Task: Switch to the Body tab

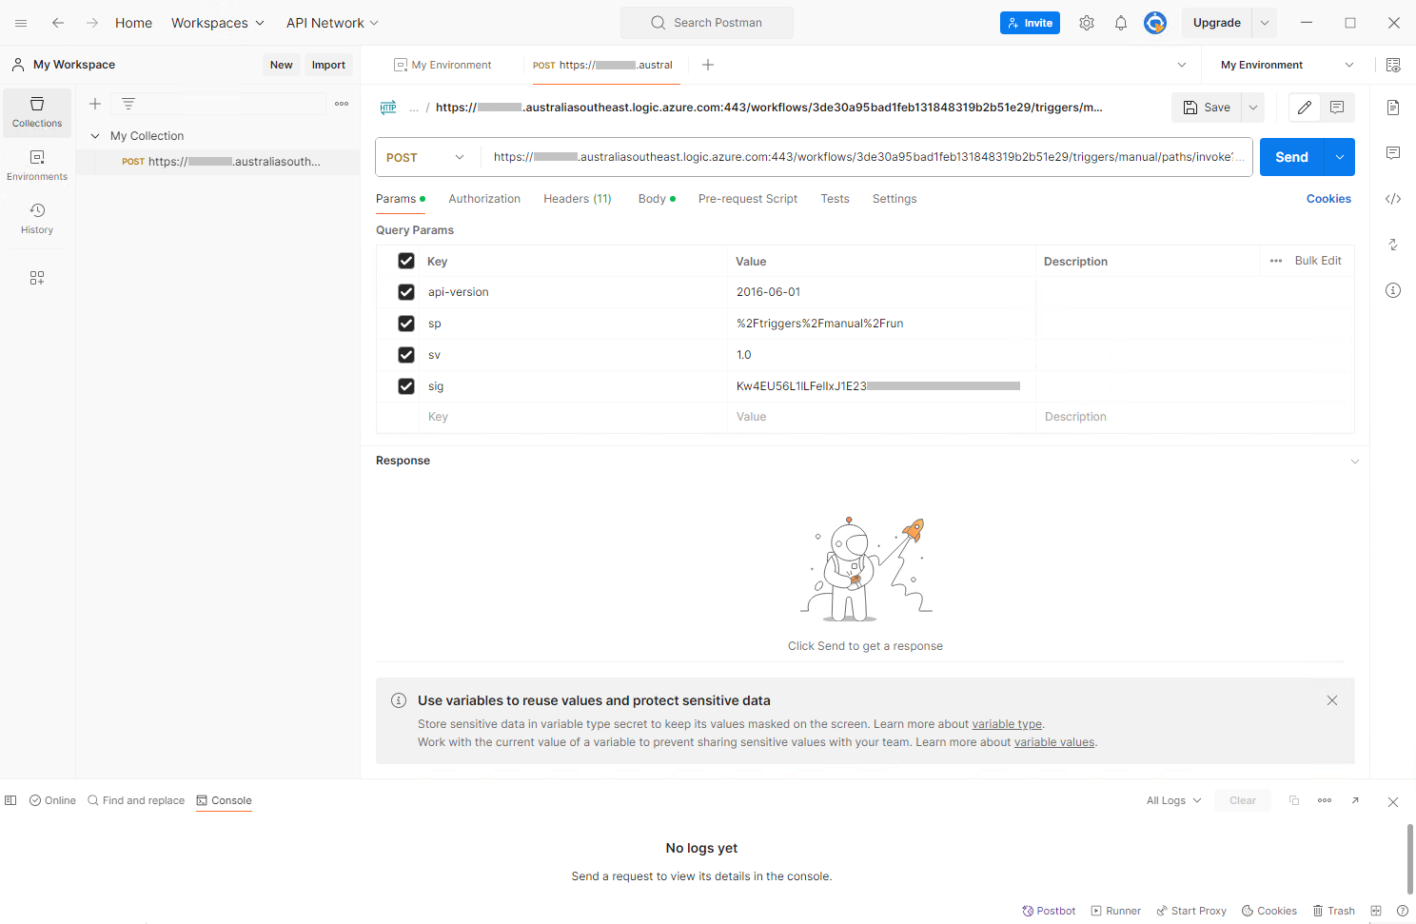Action: pos(652,199)
